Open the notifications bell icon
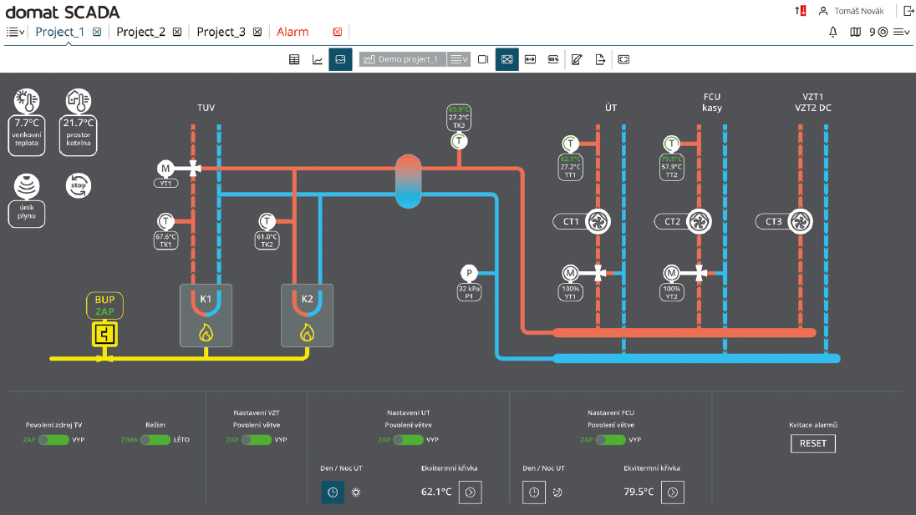Image resolution: width=916 pixels, height=515 pixels. click(832, 32)
